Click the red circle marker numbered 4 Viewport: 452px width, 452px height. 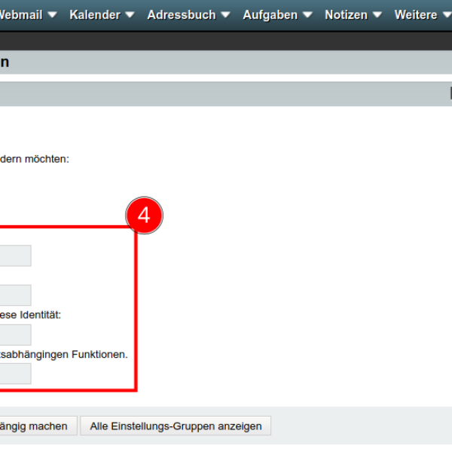coord(143,215)
